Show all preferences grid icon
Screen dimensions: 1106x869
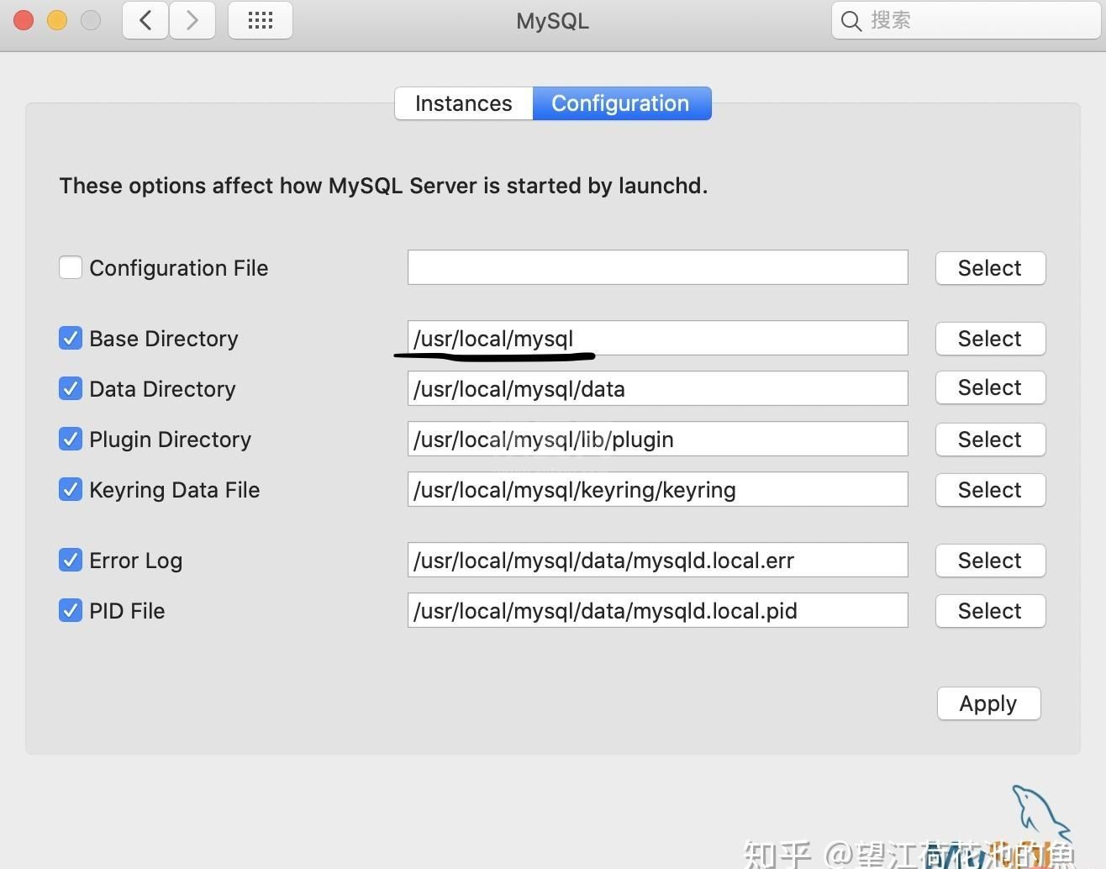click(261, 20)
